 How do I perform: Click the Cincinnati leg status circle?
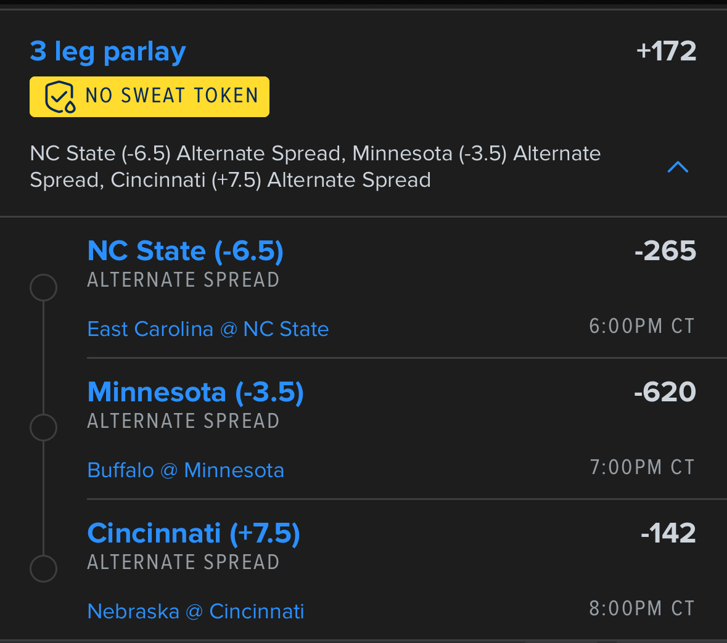click(44, 568)
